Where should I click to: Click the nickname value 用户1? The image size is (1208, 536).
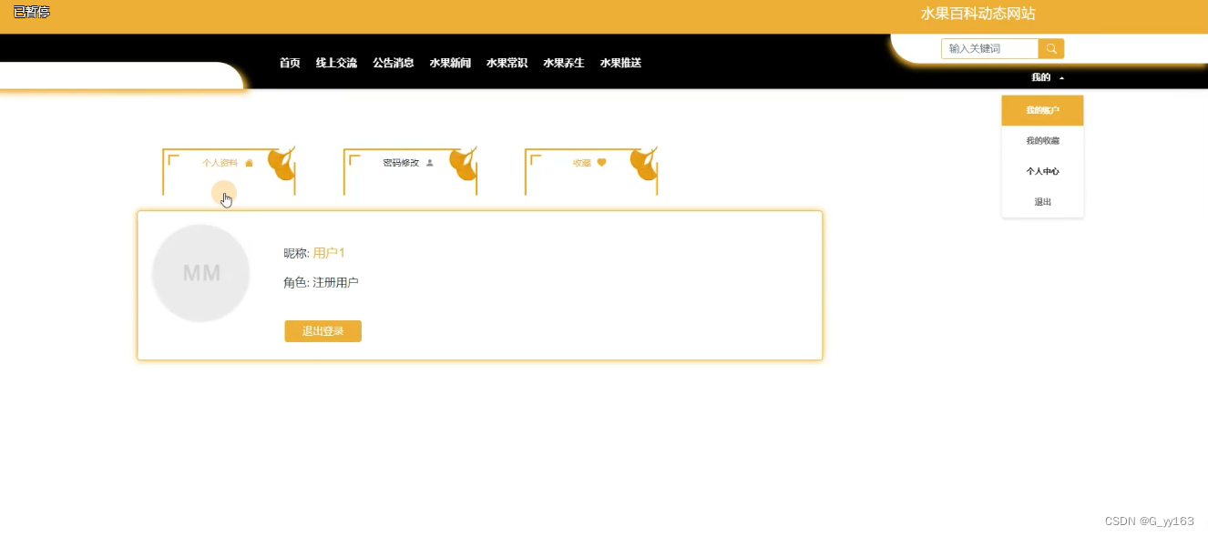[x=329, y=253]
